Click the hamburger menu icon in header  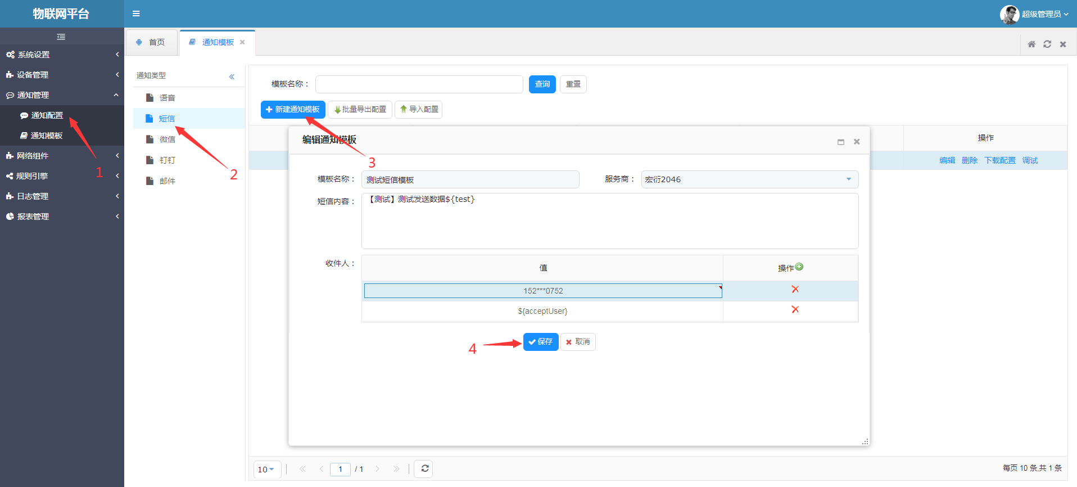click(136, 13)
